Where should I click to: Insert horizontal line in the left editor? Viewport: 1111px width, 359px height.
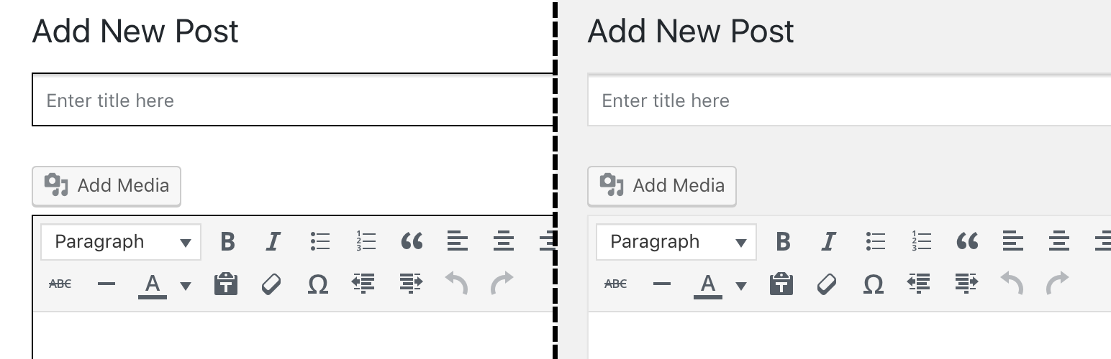(106, 284)
